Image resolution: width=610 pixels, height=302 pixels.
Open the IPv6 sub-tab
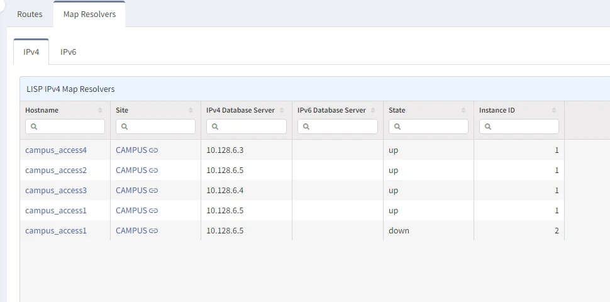(x=69, y=52)
